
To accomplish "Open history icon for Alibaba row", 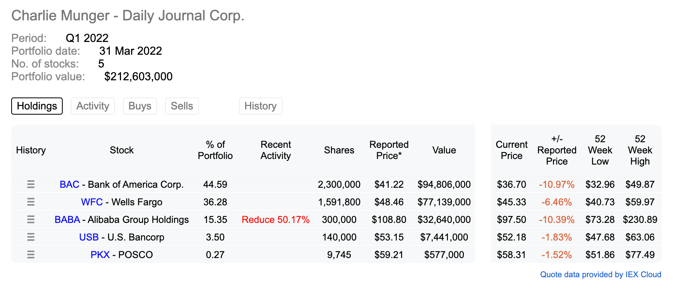I will click(31, 219).
